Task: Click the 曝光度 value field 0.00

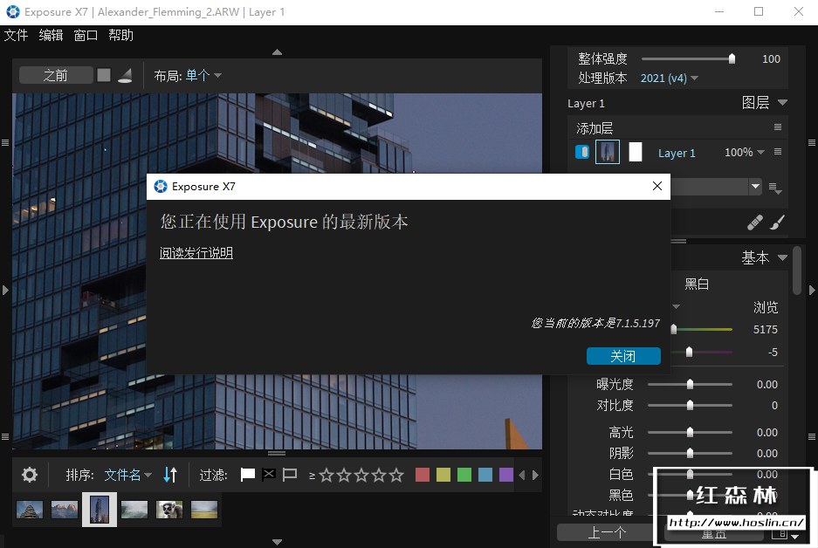Action: coord(766,385)
